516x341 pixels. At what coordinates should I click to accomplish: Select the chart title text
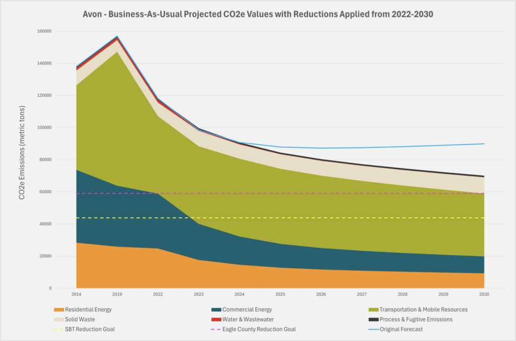(257, 14)
